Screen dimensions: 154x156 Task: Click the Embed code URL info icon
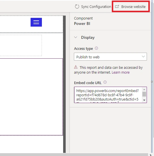[x=105, y=82]
